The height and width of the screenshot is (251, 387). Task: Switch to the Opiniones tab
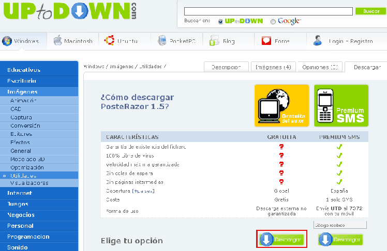[320, 67]
